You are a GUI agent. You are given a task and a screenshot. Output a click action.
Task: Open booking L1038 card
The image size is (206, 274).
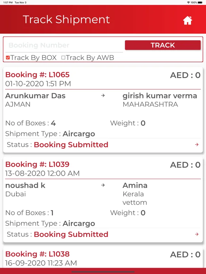coord(103,258)
